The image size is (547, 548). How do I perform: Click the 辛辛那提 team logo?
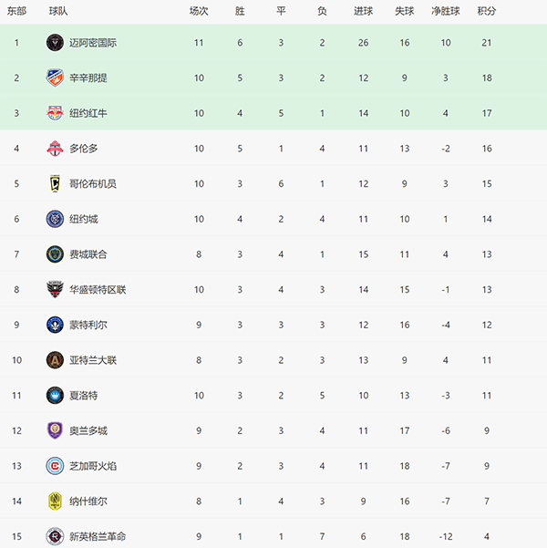(x=55, y=78)
